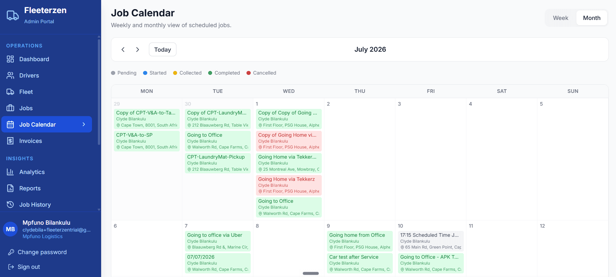Click the Drivers people icon

pyautogui.click(x=10, y=76)
